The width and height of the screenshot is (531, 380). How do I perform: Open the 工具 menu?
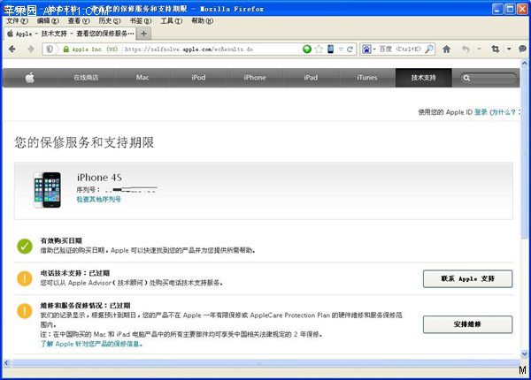pyautogui.click(x=172, y=21)
